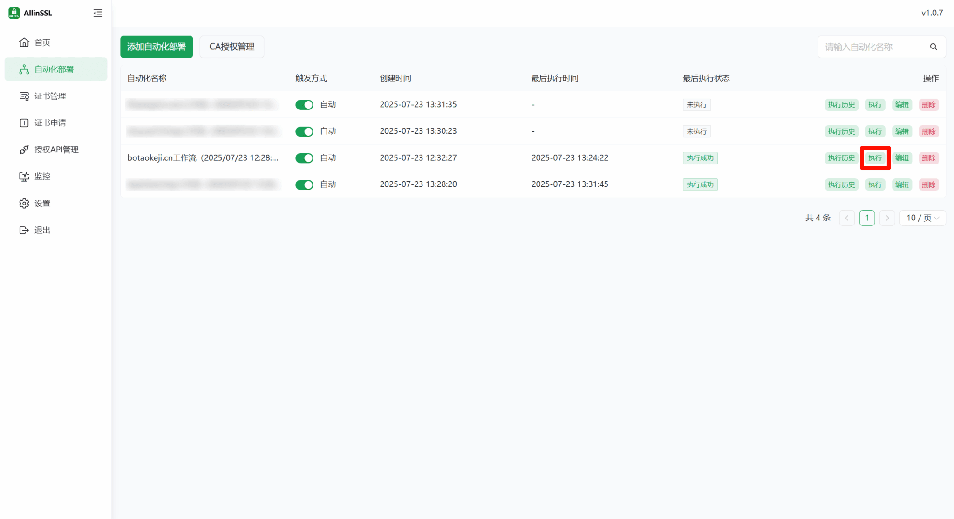The height and width of the screenshot is (519, 954).
Task: Click 执行 on the botaokeji.cn workflow row
Action: tap(875, 158)
